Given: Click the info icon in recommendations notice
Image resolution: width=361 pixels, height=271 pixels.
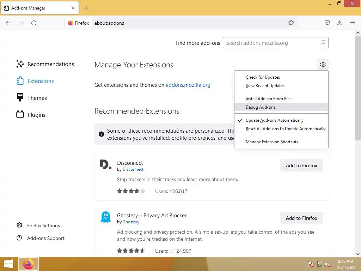Looking at the screenshot, I should (x=101, y=134).
